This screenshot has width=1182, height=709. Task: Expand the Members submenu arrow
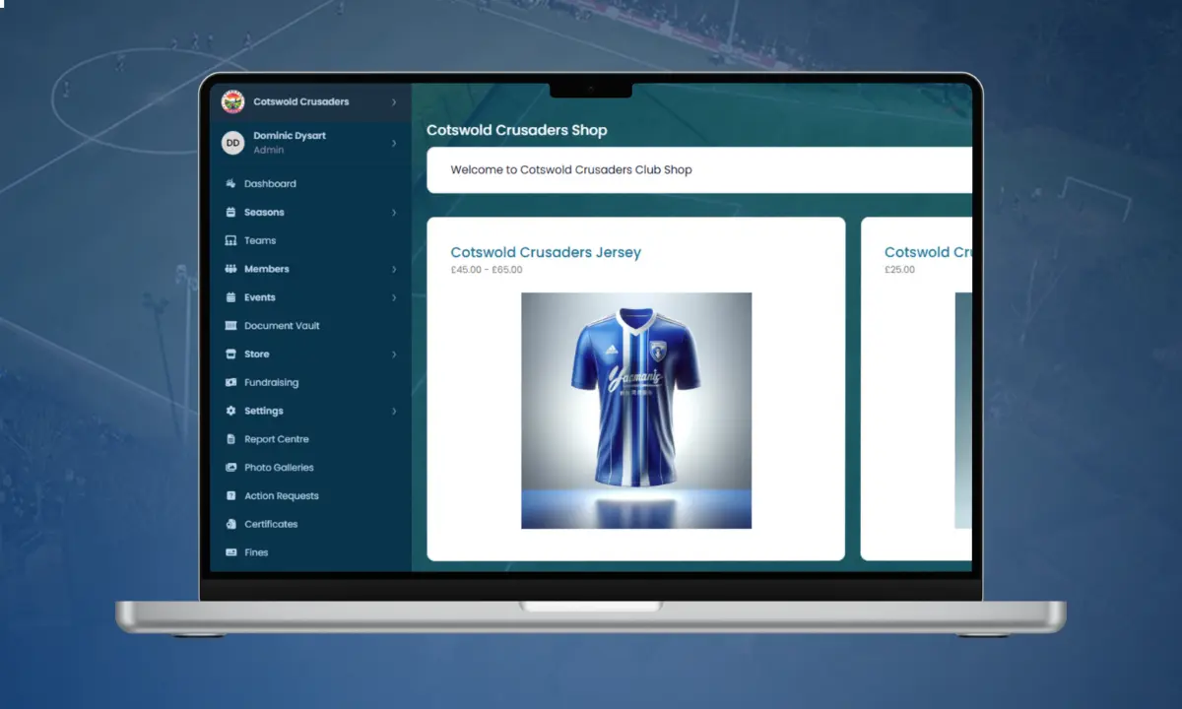point(394,270)
